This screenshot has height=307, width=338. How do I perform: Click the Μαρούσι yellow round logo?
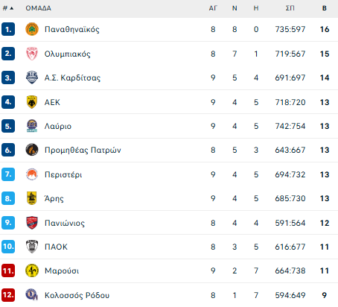[x=32, y=270]
